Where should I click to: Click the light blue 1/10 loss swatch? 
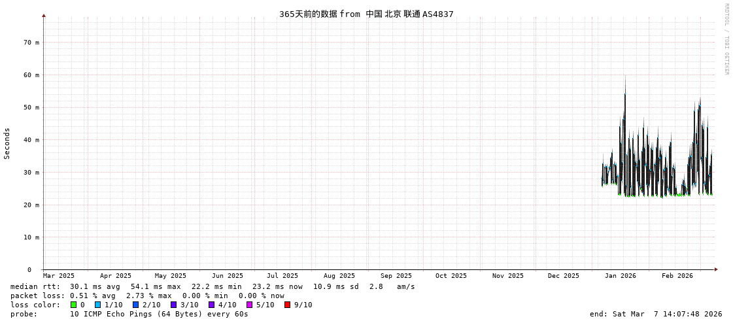click(97, 305)
